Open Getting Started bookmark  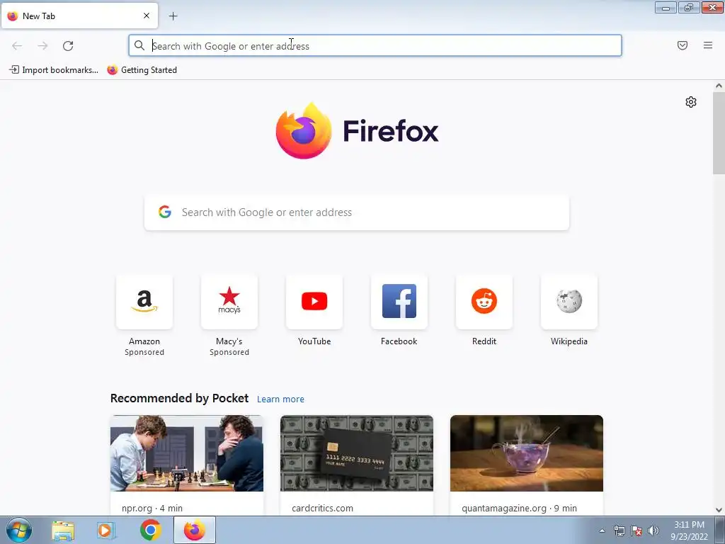click(142, 70)
